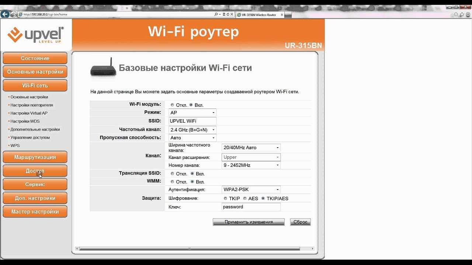The height and width of the screenshot is (265, 472).
Task: Open the Favorites star icon
Action: pos(462,14)
